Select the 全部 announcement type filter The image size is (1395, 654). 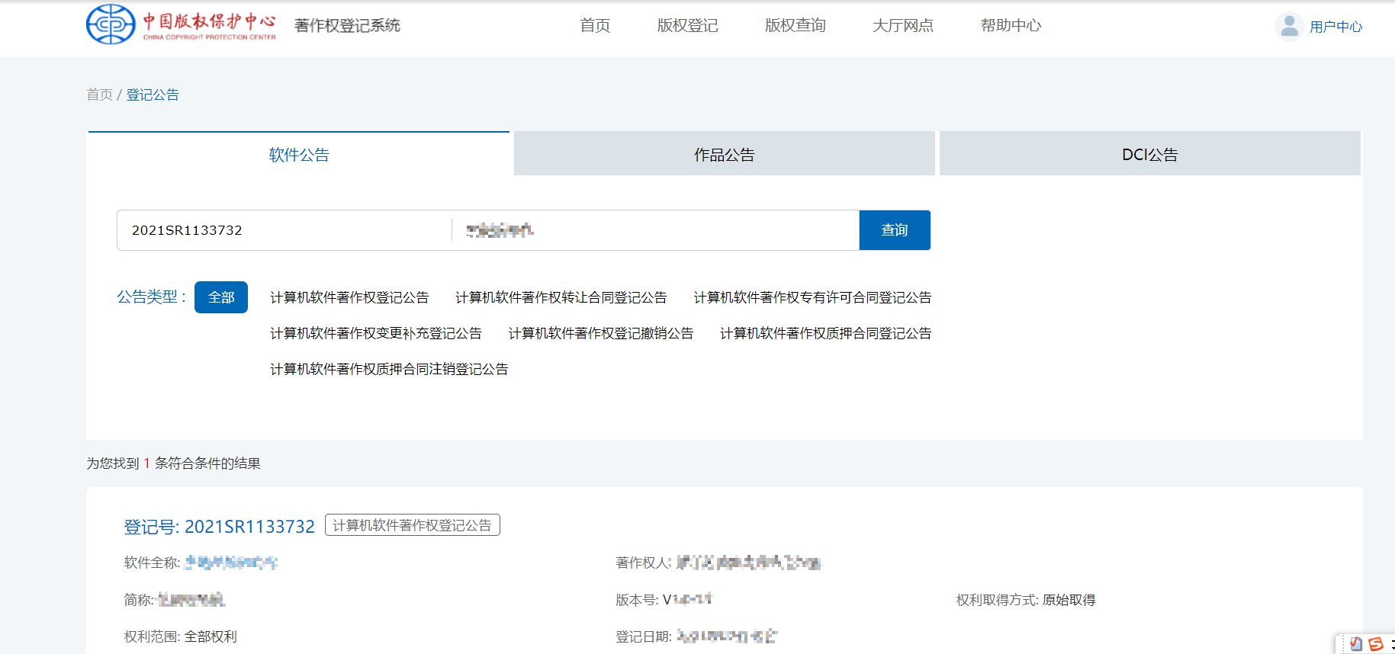coord(221,297)
